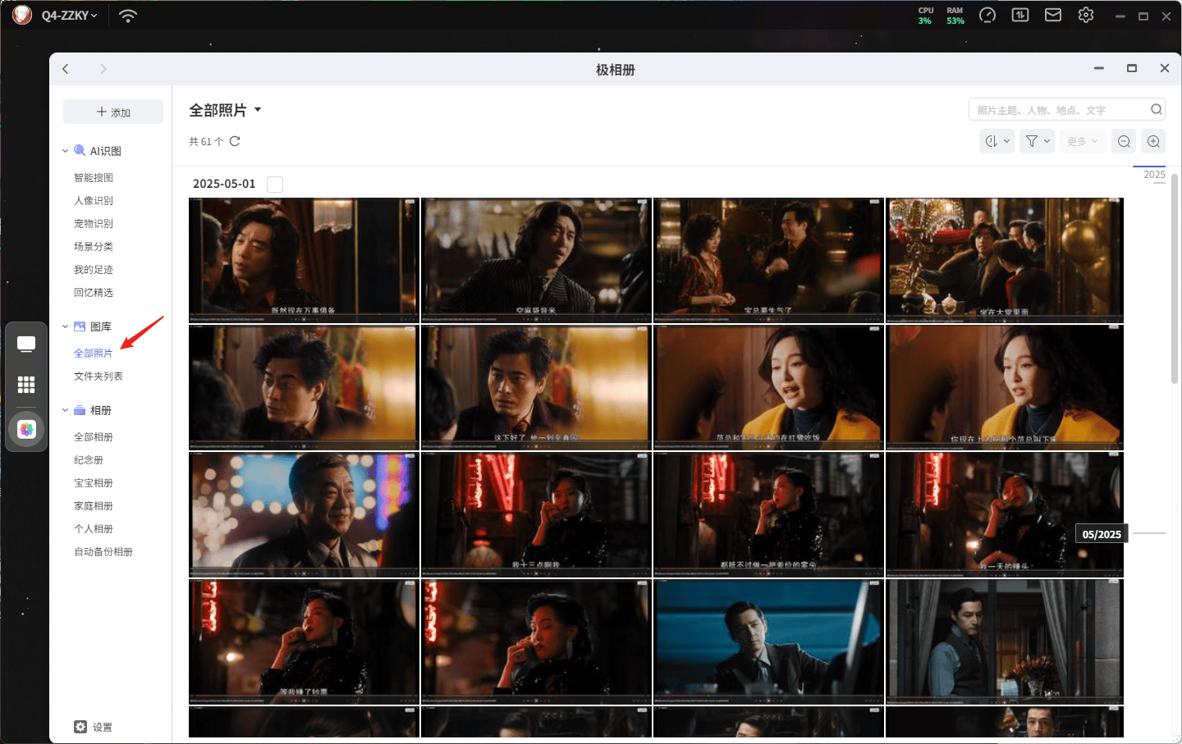Click the refresh icon next to 共 61 个
1182x744 pixels.
pos(235,141)
